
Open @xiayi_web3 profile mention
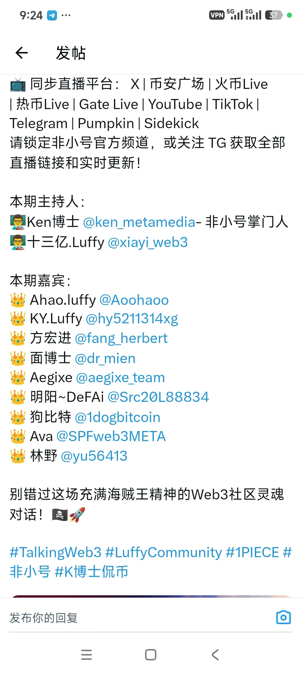pos(148,242)
